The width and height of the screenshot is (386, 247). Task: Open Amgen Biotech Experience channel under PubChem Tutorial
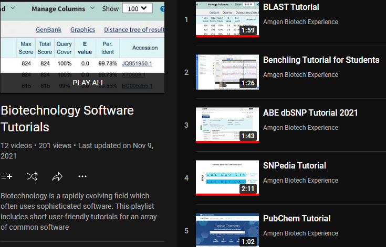300,233
